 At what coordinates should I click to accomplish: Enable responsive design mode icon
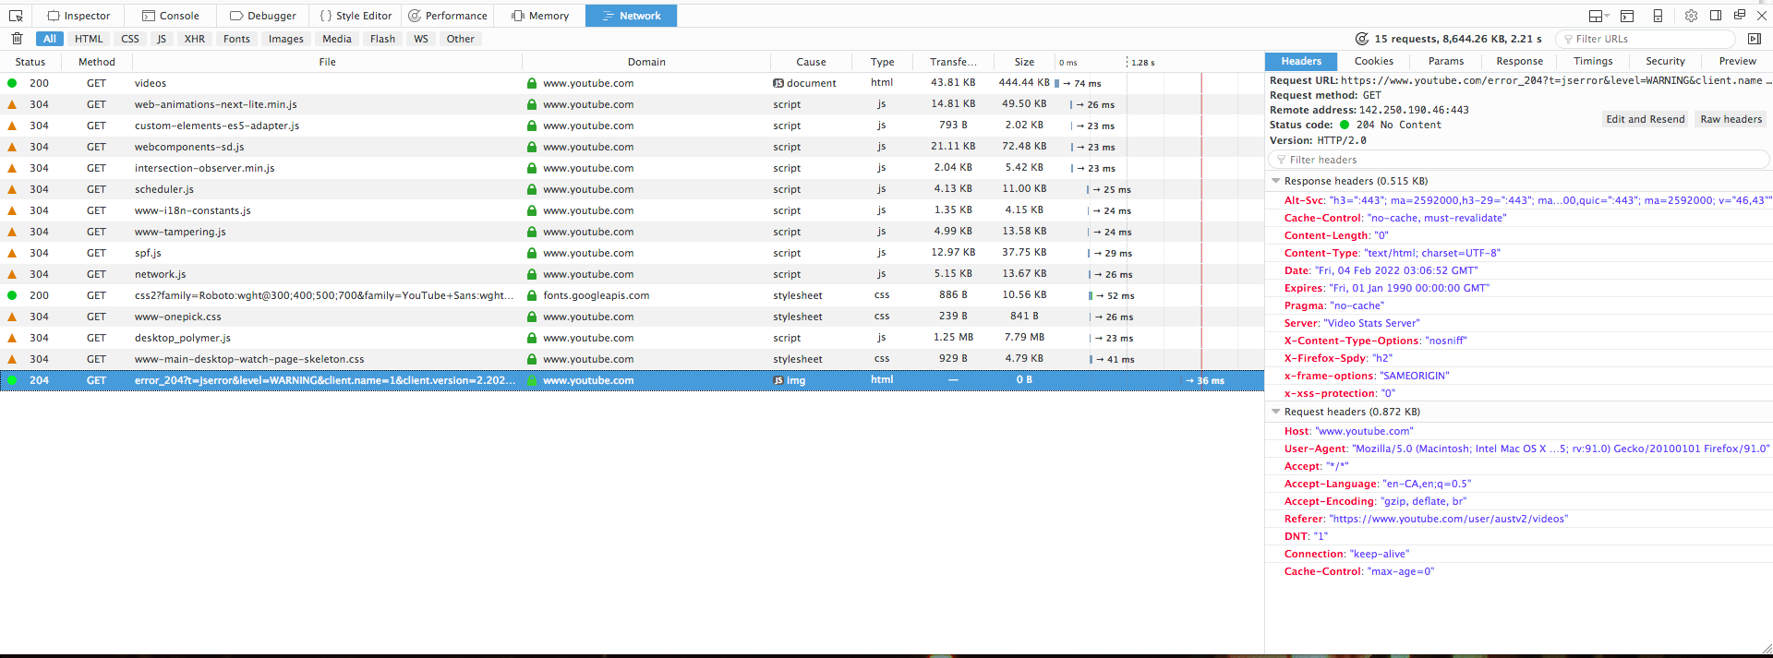coord(1658,16)
